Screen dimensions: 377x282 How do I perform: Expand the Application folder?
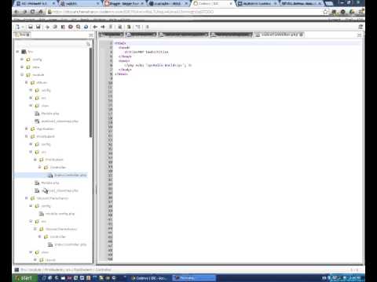(27, 128)
